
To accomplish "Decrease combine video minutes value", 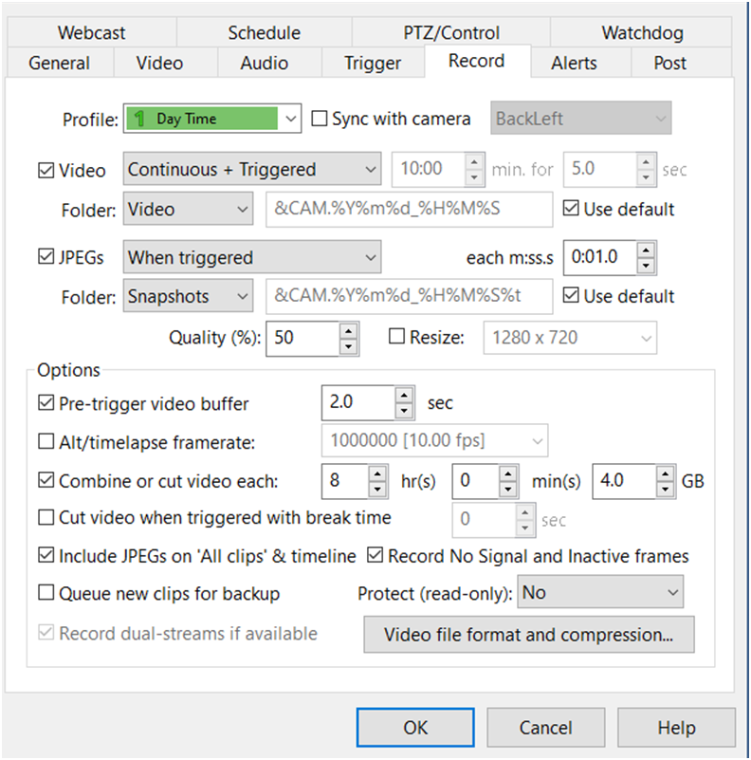I will click(508, 489).
